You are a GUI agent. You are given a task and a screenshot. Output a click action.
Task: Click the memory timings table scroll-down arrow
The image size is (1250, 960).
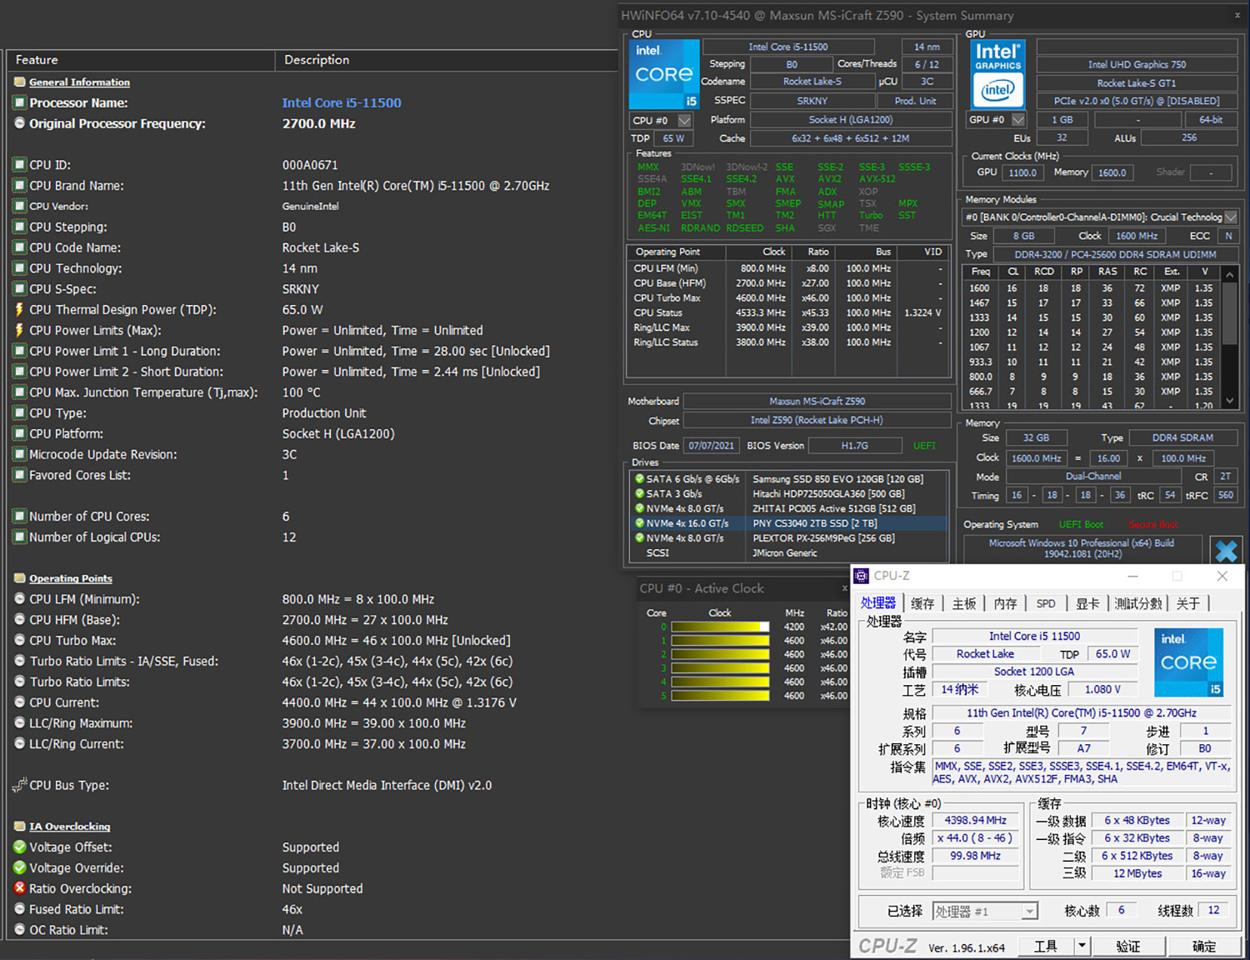[1229, 401]
